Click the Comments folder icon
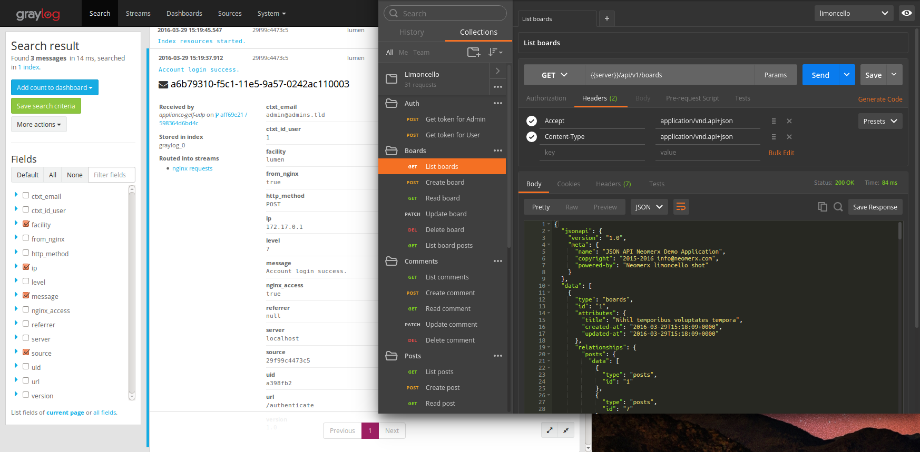 pos(392,261)
